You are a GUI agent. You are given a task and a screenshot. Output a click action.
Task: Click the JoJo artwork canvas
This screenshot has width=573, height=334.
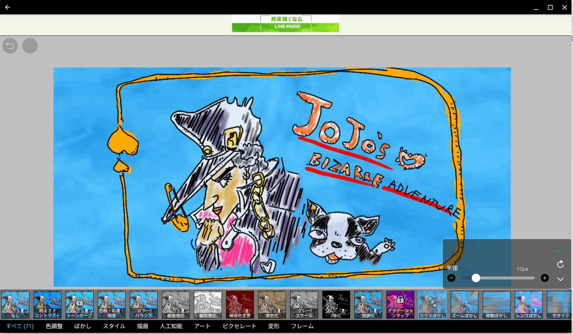tap(282, 177)
